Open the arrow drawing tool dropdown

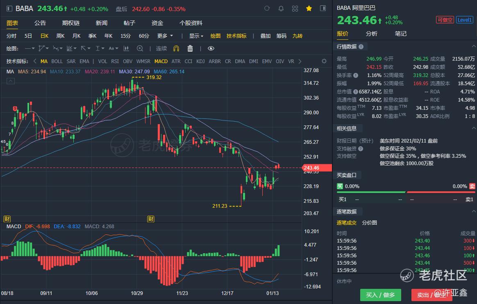pos(86,48)
